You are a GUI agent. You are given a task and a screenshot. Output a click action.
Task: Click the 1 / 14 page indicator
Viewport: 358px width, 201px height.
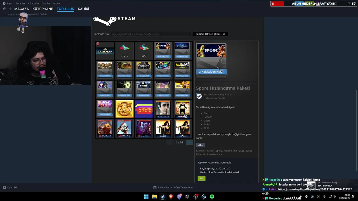click(180, 142)
